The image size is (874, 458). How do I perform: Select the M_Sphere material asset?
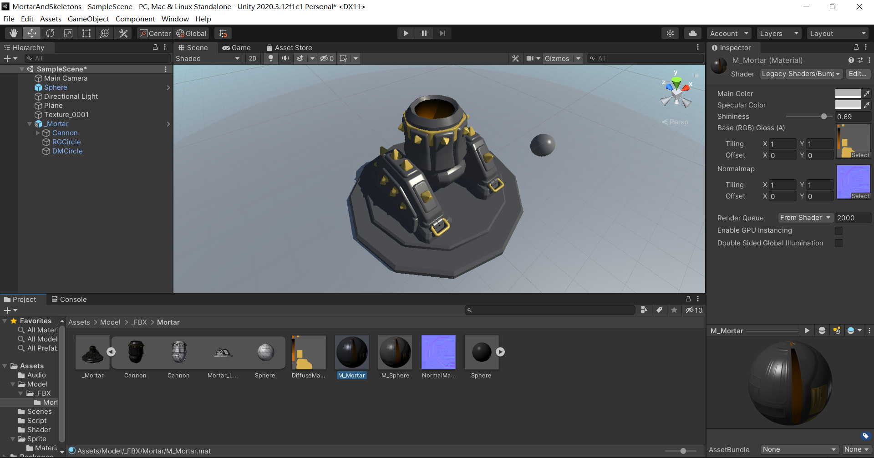pyautogui.click(x=395, y=357)
